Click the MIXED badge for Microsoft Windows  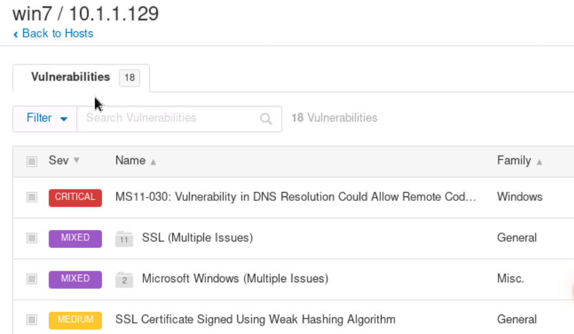click(75, 278)
